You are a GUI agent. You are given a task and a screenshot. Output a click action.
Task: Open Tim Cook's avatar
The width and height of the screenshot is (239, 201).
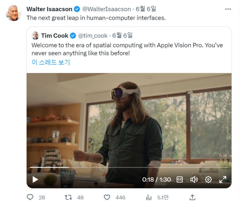click(35, 35)
